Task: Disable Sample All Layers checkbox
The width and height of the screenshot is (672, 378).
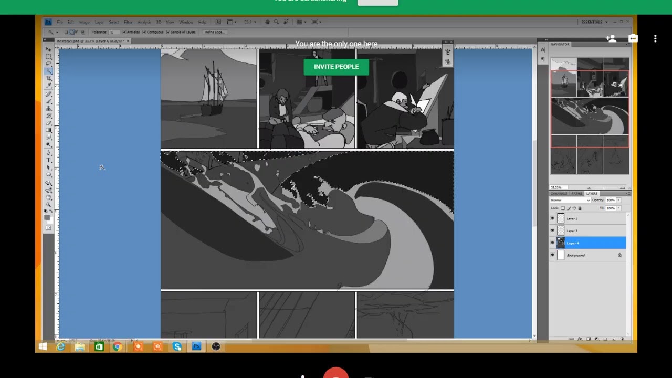Action: pyautogui.click(x=168, y=33)
